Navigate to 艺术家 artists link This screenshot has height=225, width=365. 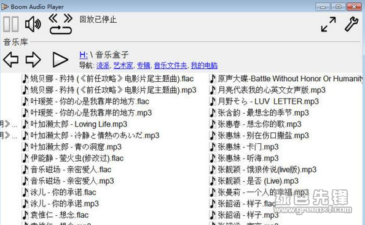[124, 66]
